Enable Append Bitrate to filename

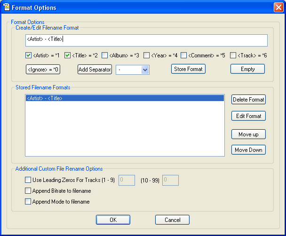pyautogui.click(x=28, y=191)
